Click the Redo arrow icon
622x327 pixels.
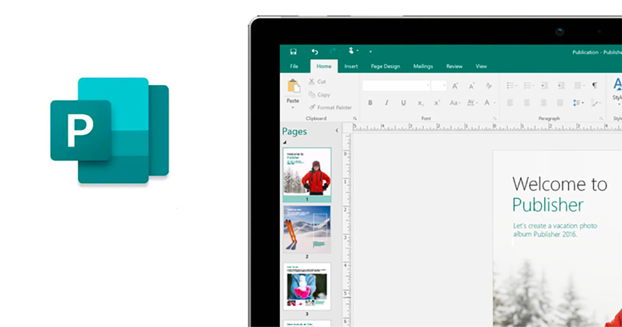(x=333, y=51)
